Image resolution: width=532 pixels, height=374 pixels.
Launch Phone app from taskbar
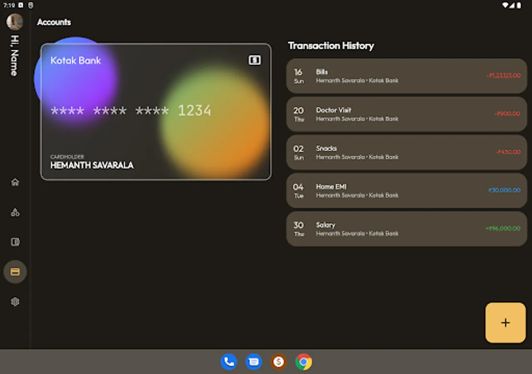229,362
